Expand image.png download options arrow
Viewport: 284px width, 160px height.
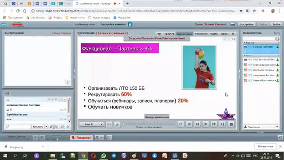[x=43, y=147]
